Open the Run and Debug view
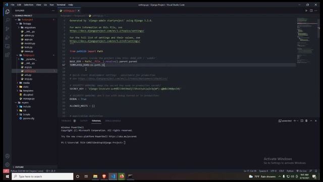Image resolution: width=323 pixels, height=182 pixels. coord(7,37)
